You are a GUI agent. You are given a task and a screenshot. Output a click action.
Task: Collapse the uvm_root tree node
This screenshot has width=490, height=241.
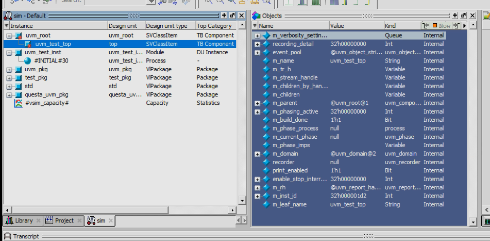pyautogui.click(x=9, y=36)
